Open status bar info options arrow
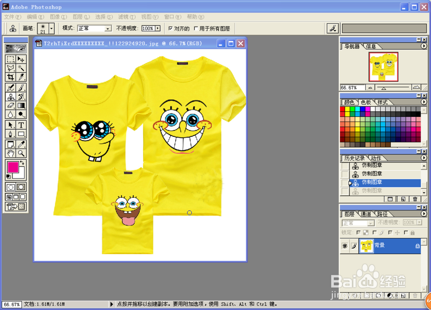Screen dimensions: 431x310 click(111, 304)
